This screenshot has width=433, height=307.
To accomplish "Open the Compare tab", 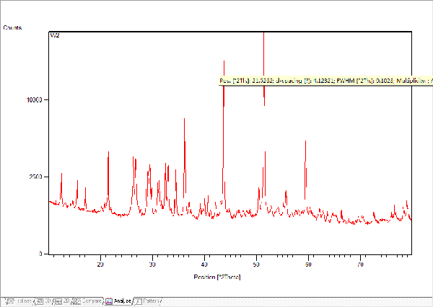I will coord(88,301).
